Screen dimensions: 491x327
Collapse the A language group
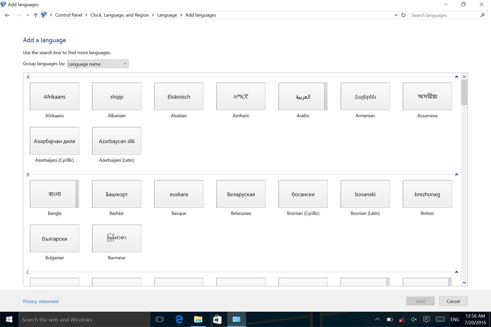[456, 77]
